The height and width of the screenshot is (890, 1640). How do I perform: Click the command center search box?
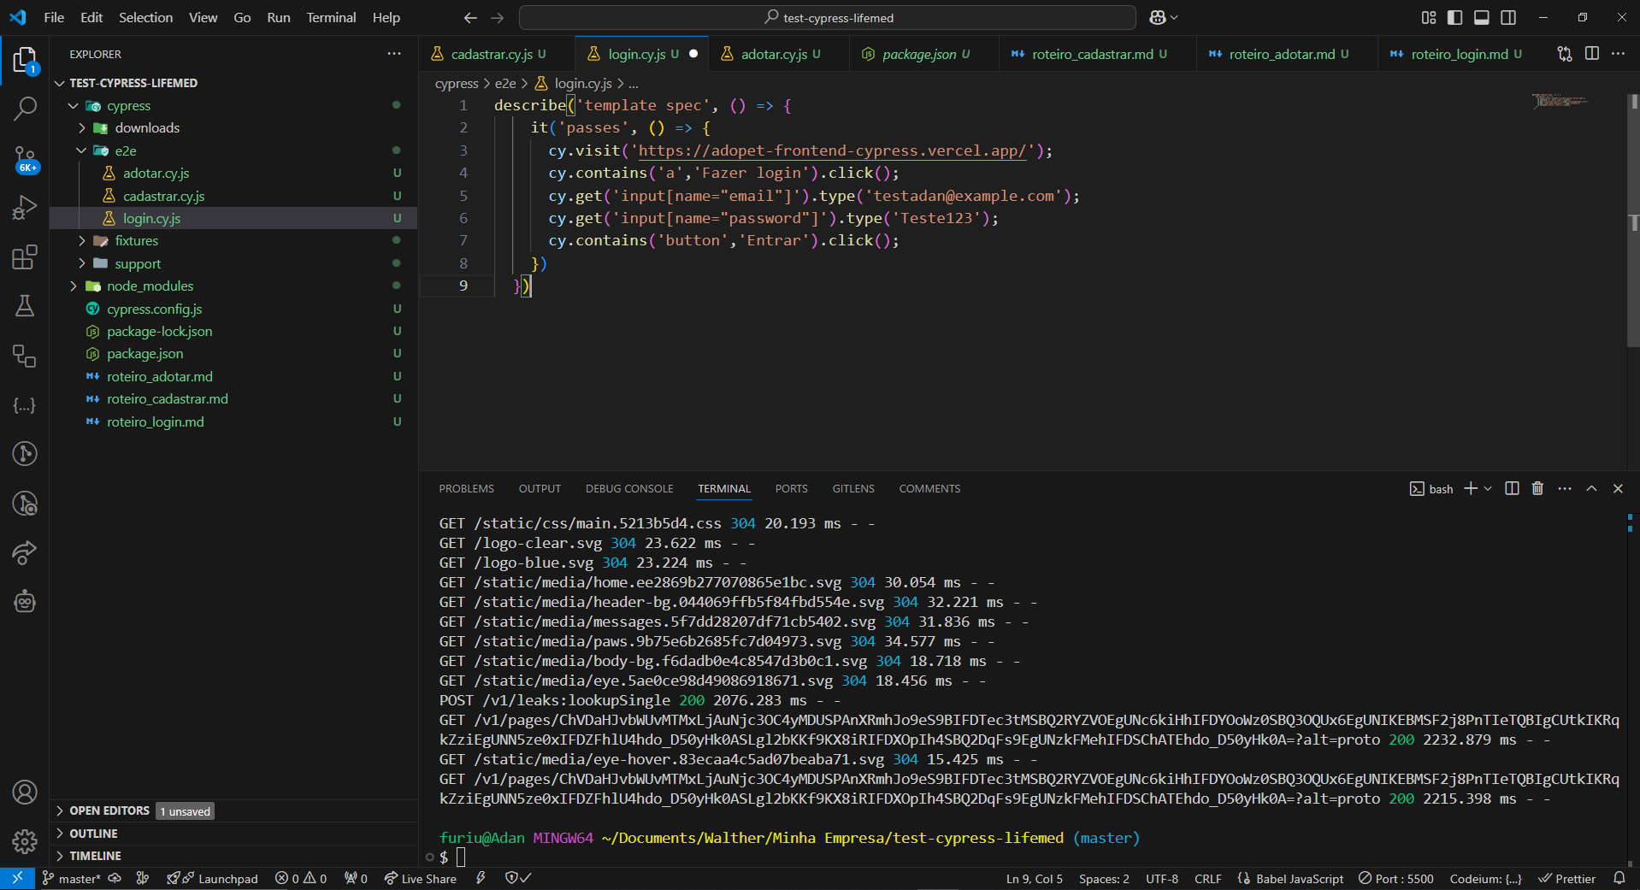827,17
